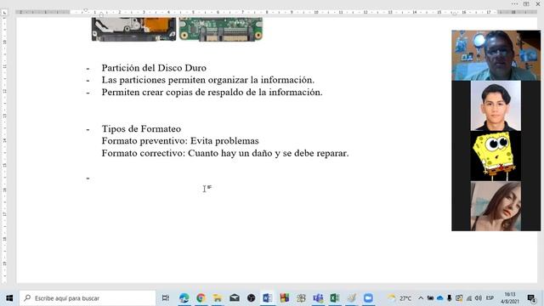Click the right indent marker on the ruler
This screenshot has height=306, width=544.
pos(454,14)
